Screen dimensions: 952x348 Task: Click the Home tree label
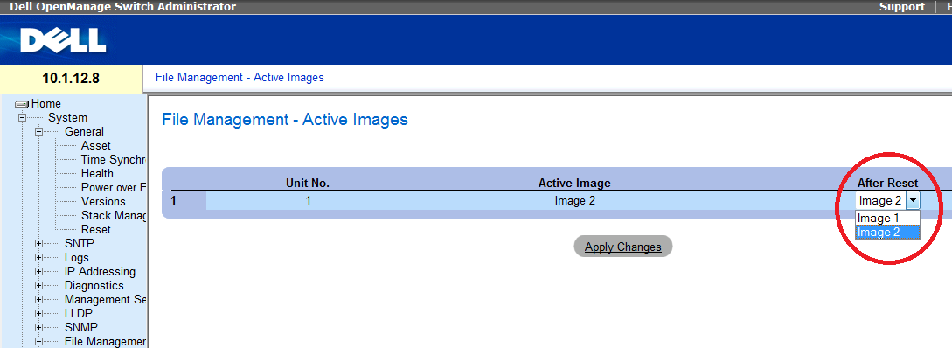pos(46,104)
